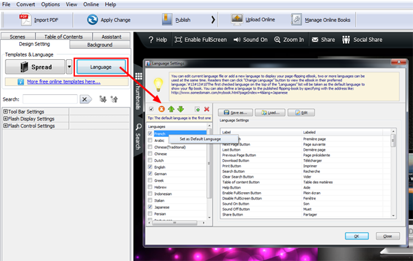Click the Close button in dialog

pyautogui.click(x=388, y=236)
